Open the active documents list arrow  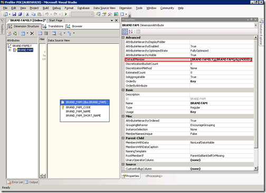tap(112, 21)
